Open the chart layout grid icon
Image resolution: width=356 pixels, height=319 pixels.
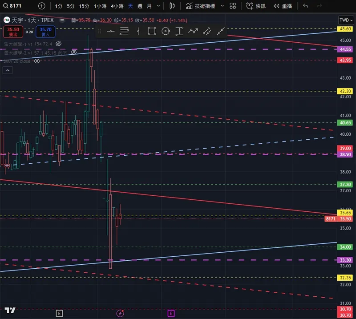233,6
